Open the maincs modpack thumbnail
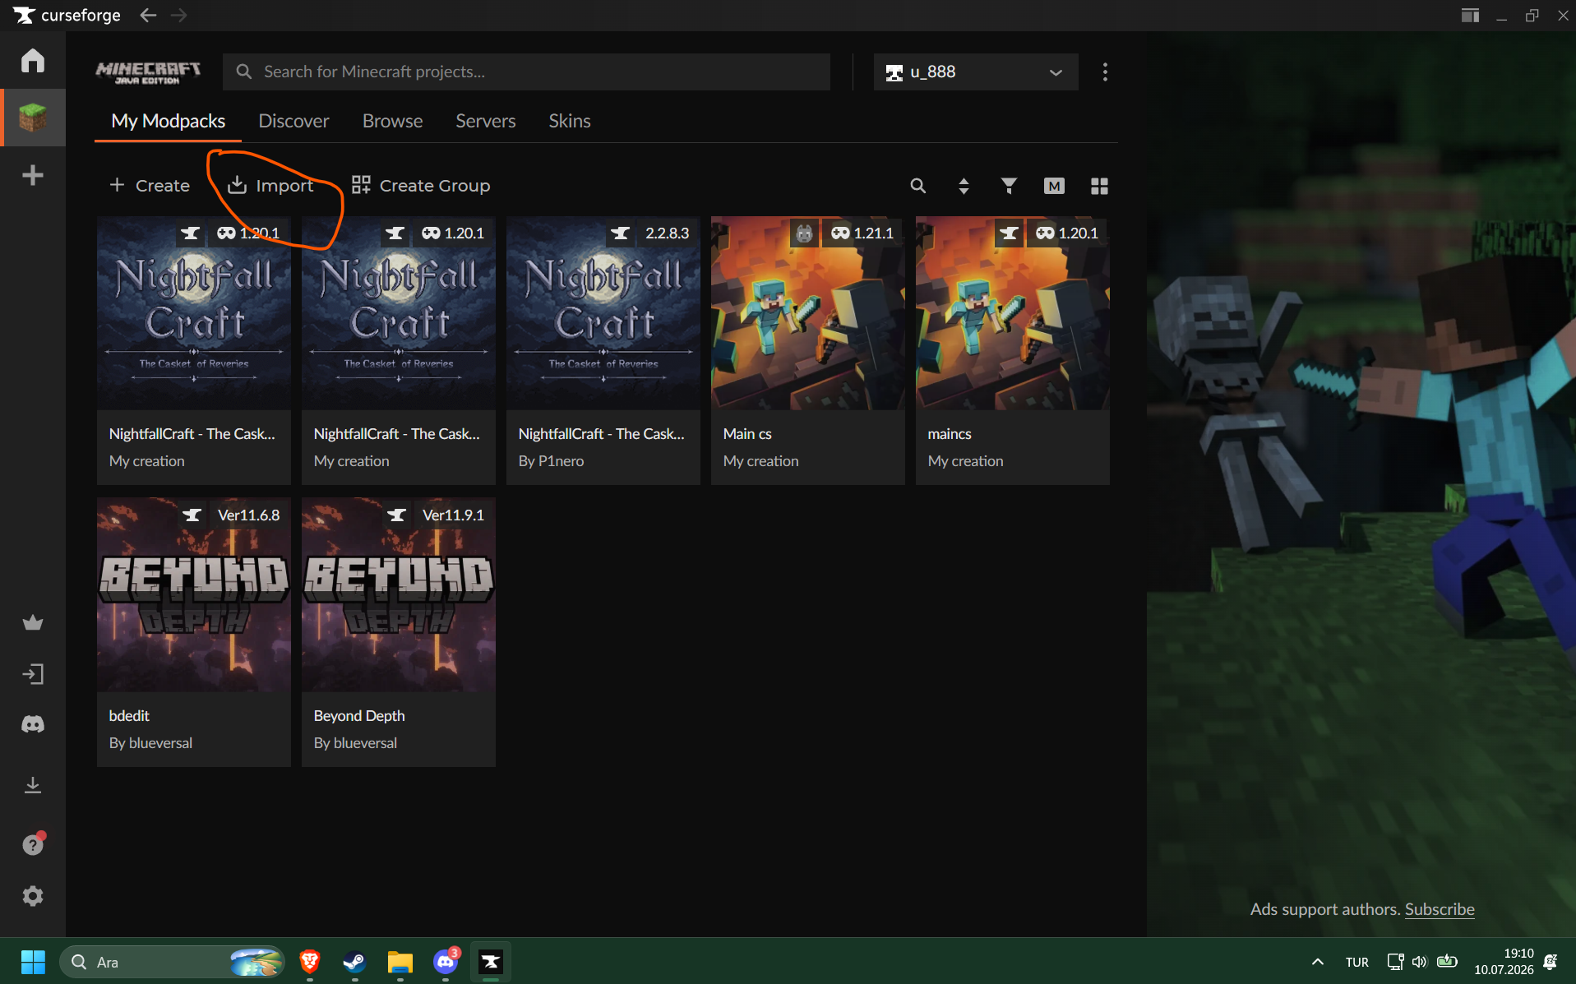 click(1013, 313)
